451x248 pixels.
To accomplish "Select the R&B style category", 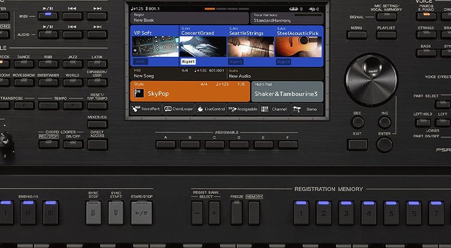I will click(48, 64).
